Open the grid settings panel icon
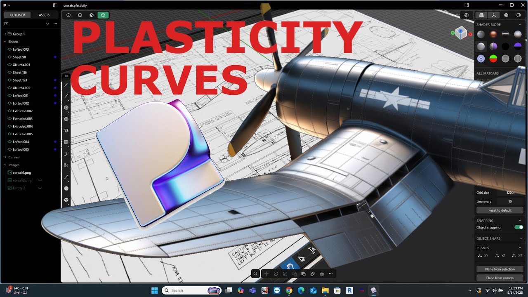Screen dimensions: 528x297 (x=481, y=15)
